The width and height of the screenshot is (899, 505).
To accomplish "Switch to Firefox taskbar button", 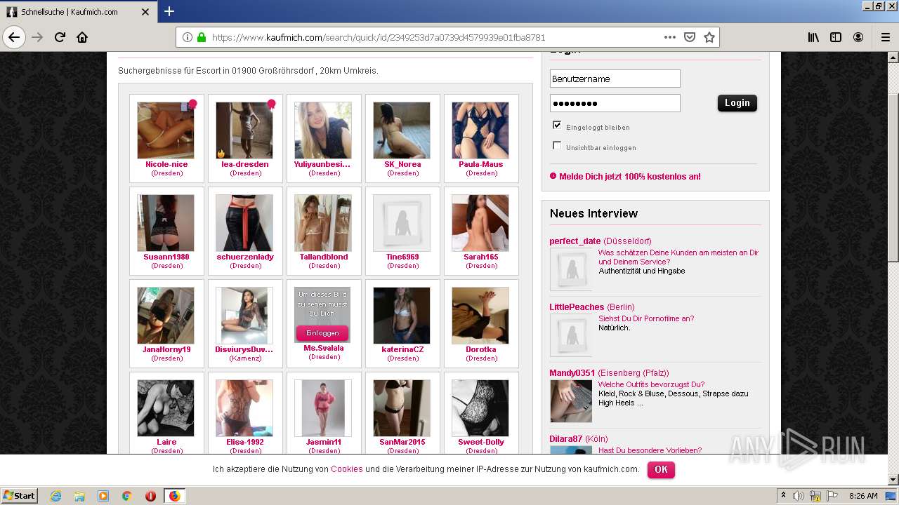I will click(174, 496).
